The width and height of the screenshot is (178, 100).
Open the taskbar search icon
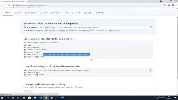pos(8,98)
